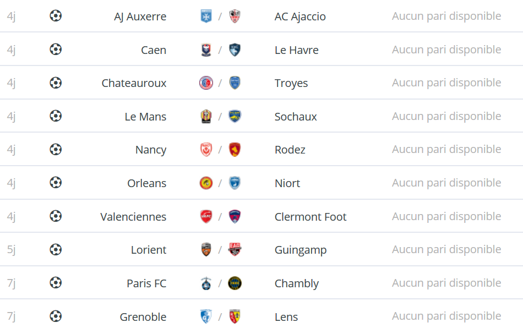Viewport: 523px width, 328px height.
Task: Select the Troyes team name
Action: pos(291,83)
